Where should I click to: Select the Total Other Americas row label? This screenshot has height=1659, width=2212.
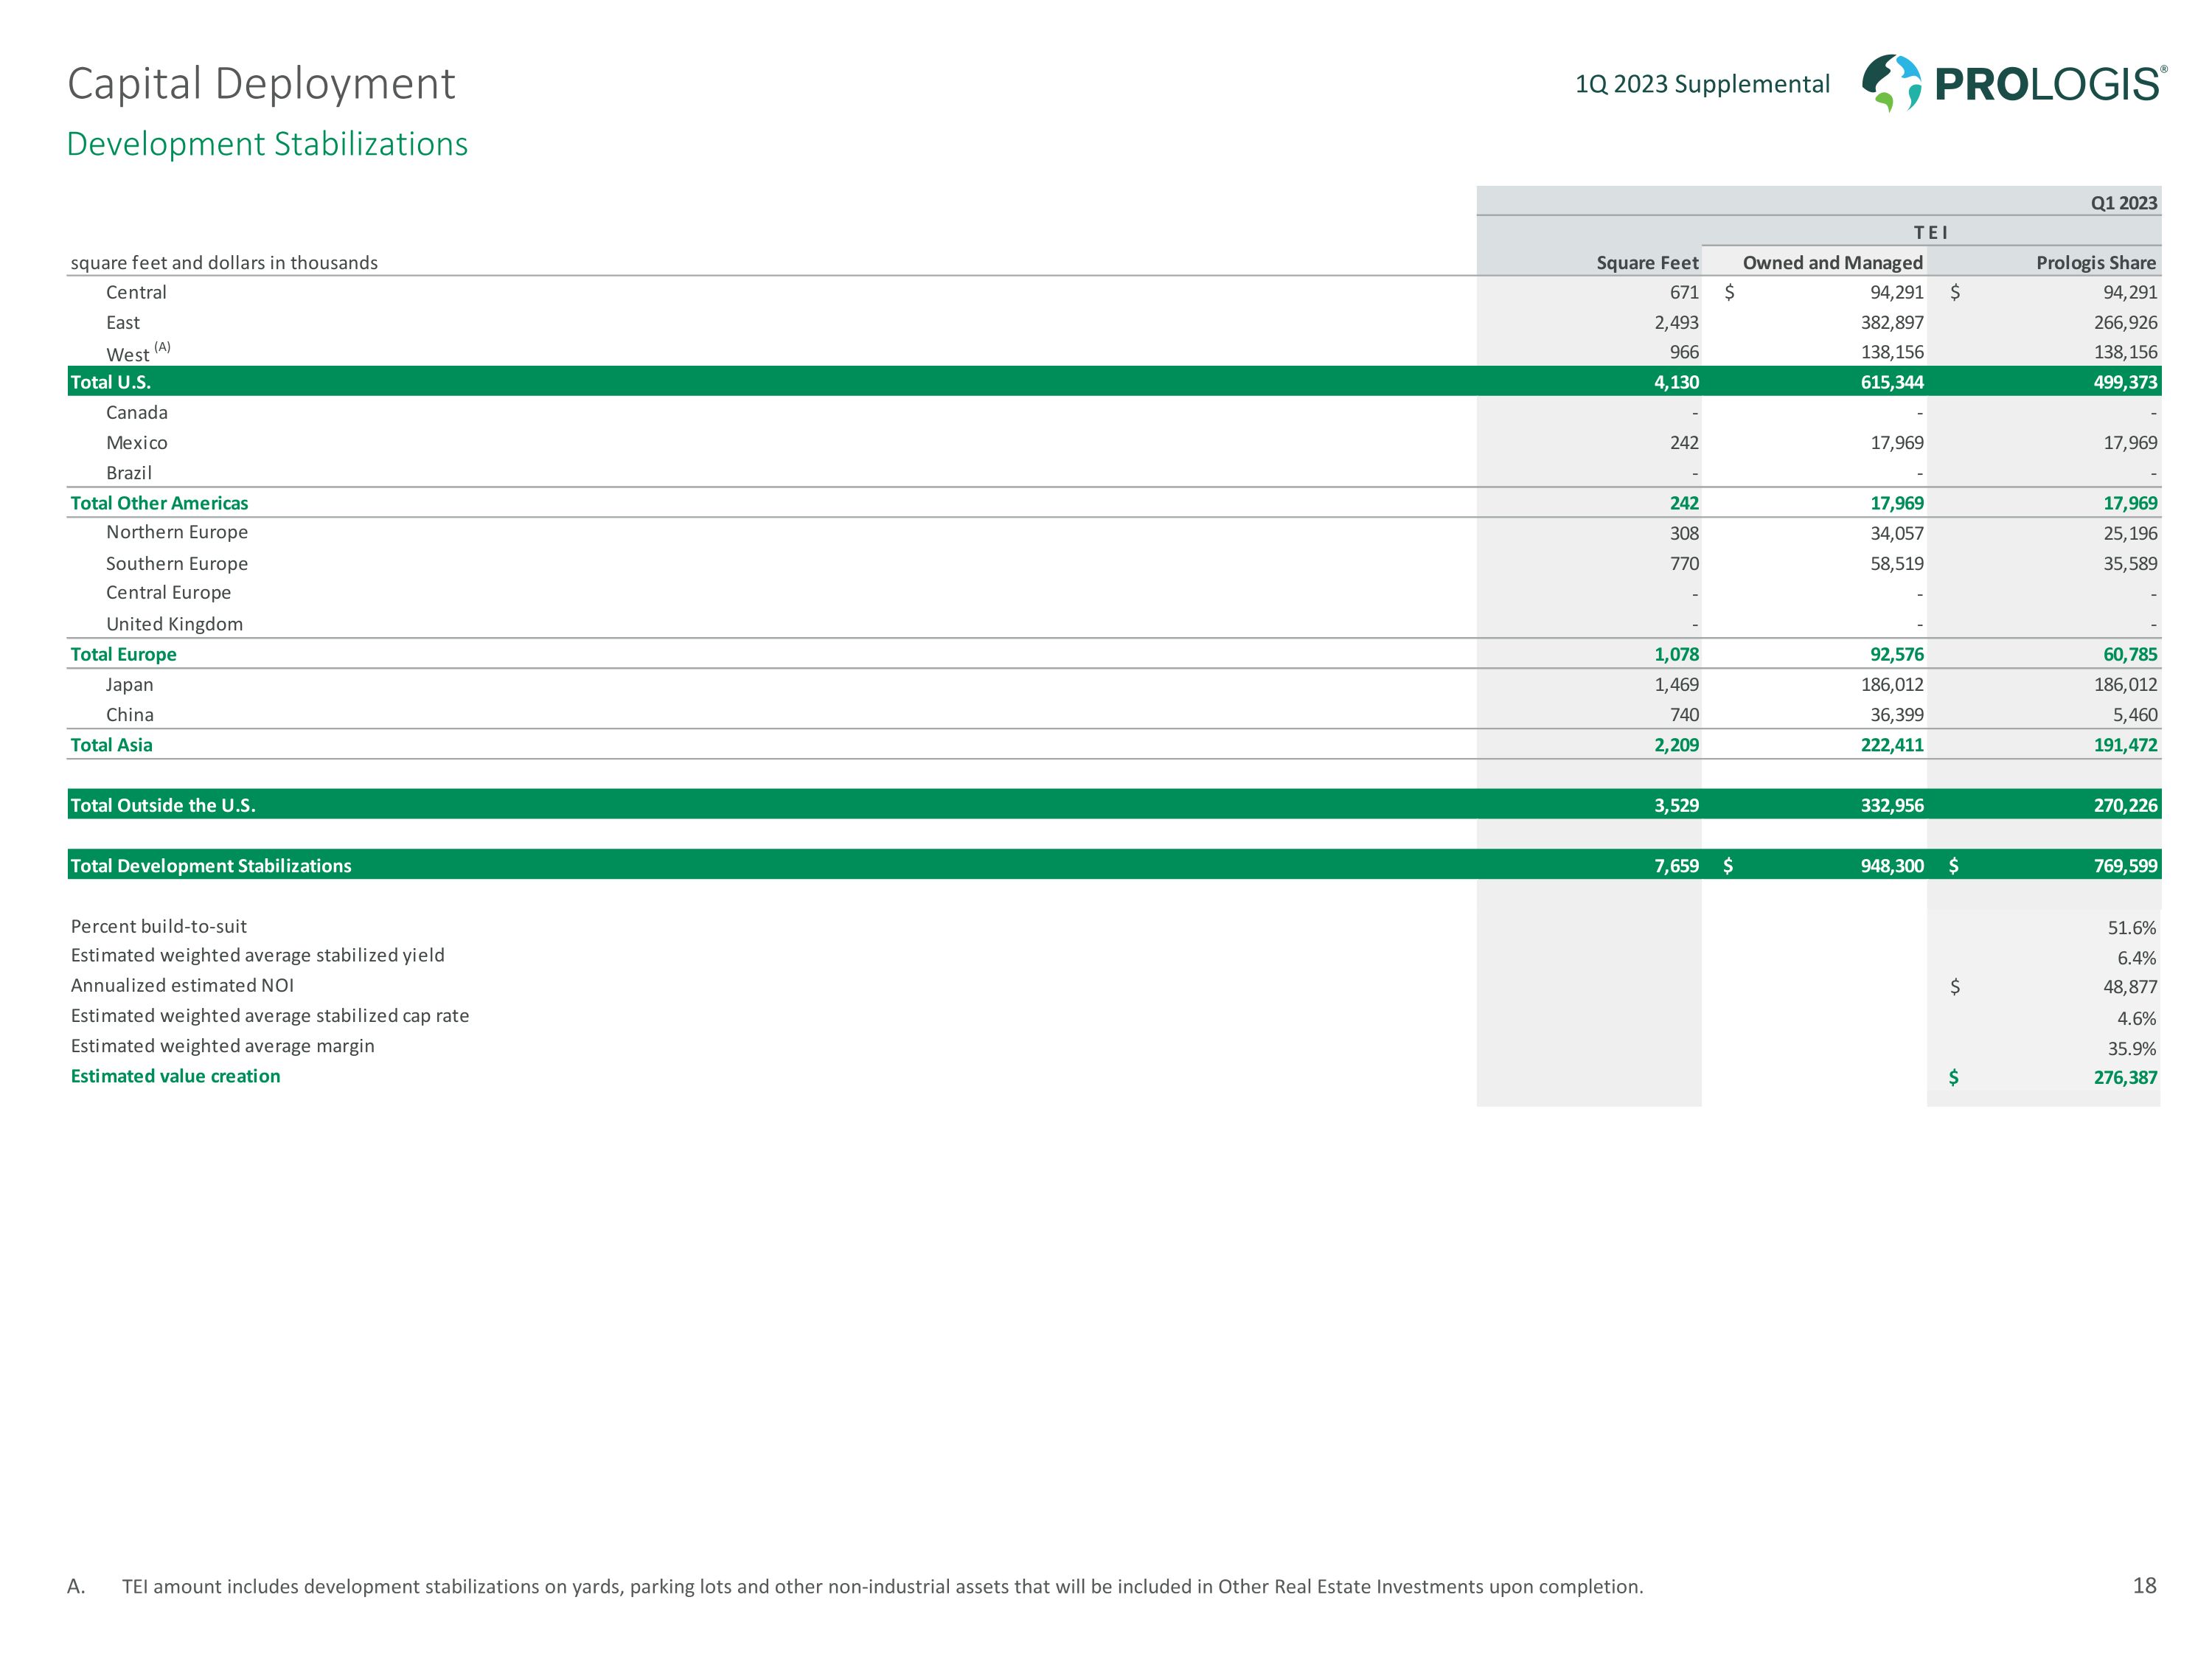pyautogui.click(x=159, y=503)
